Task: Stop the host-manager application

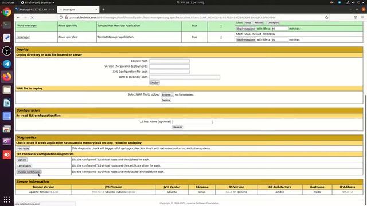Action: (248, 23)
